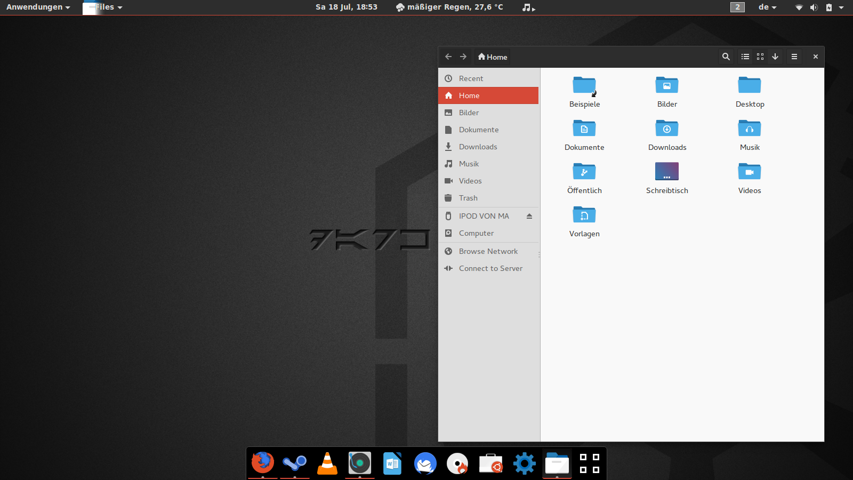
Task: Click the Files icon in dock
Action: (x=557, y=463)
